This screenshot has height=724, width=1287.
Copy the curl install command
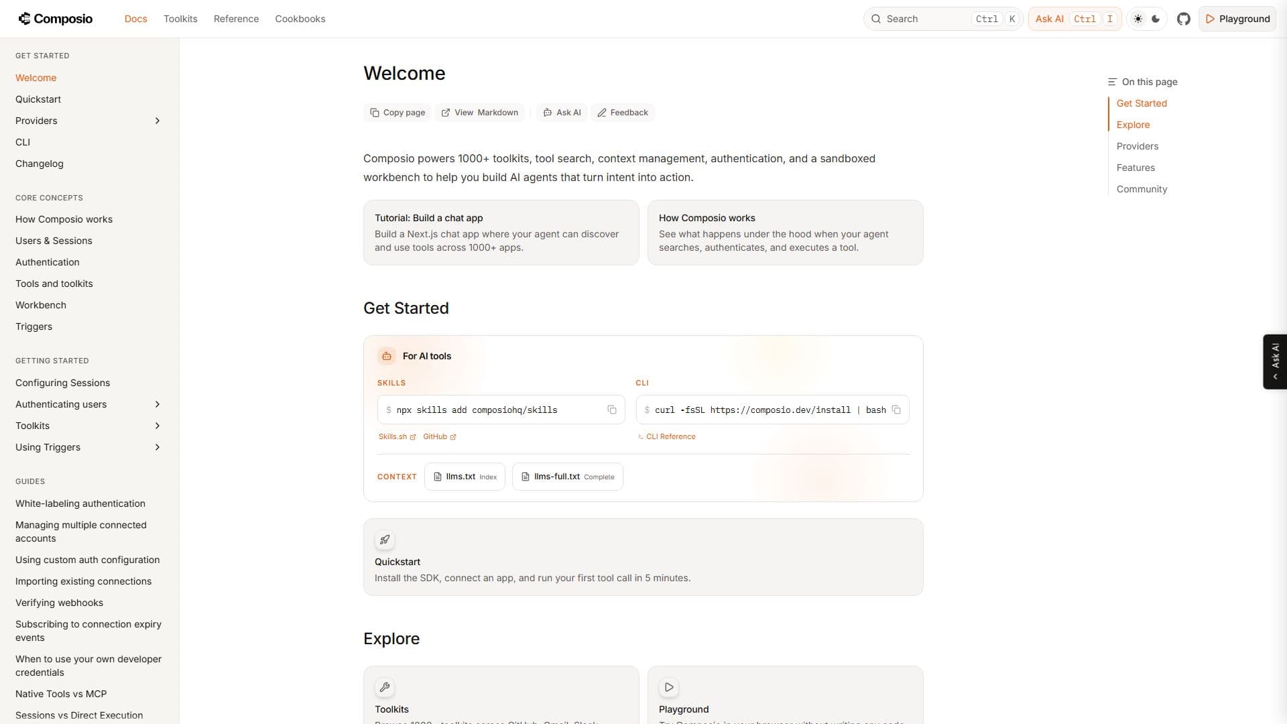[896, 410]
